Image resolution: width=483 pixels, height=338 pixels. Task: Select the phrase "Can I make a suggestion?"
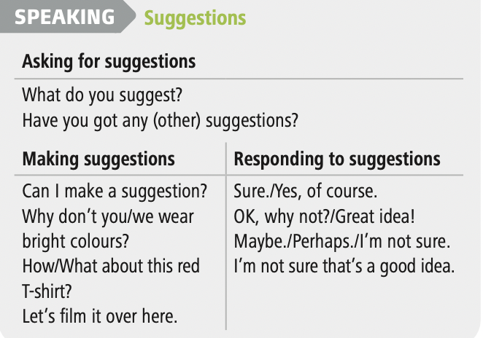pos(115,192)
